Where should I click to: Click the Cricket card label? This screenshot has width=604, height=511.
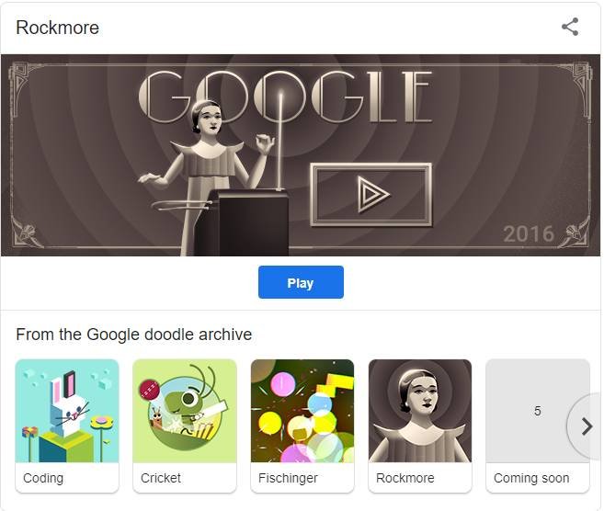click(161, 478)
